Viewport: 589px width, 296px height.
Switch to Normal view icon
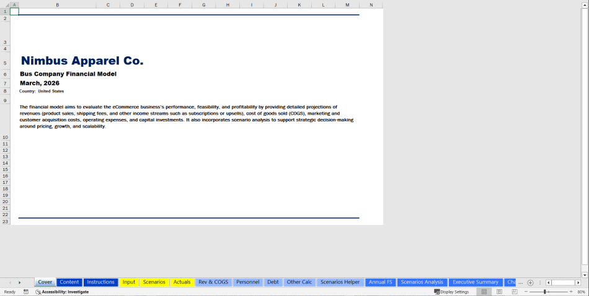(x=484, y=292)
